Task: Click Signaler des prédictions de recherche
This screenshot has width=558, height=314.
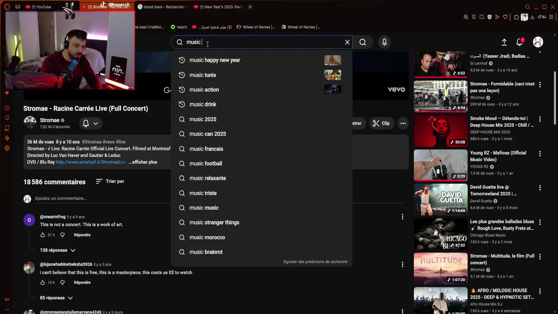Action: pyautogui.click(x=315, y=262)
